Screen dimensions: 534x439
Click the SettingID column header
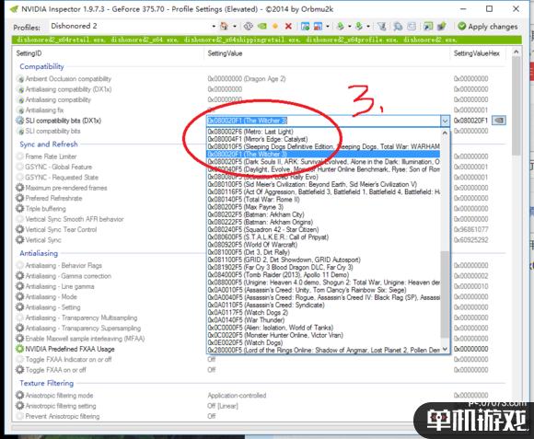tap(29, 53)
